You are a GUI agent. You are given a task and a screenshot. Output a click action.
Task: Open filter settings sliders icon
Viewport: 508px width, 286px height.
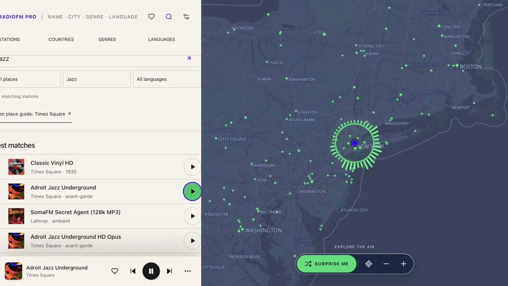pos(186,17)
